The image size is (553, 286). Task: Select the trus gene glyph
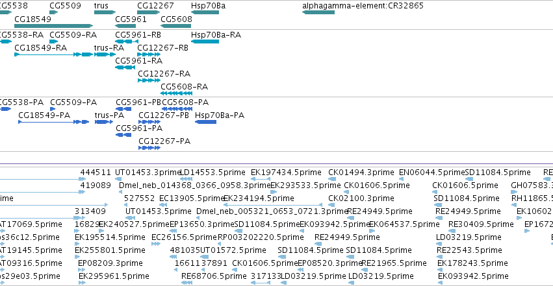pos(105,12)
